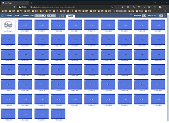169x123 pixels.
Task: Open the dropdown beside the bandwidth selector
Action: pos(52,15)
